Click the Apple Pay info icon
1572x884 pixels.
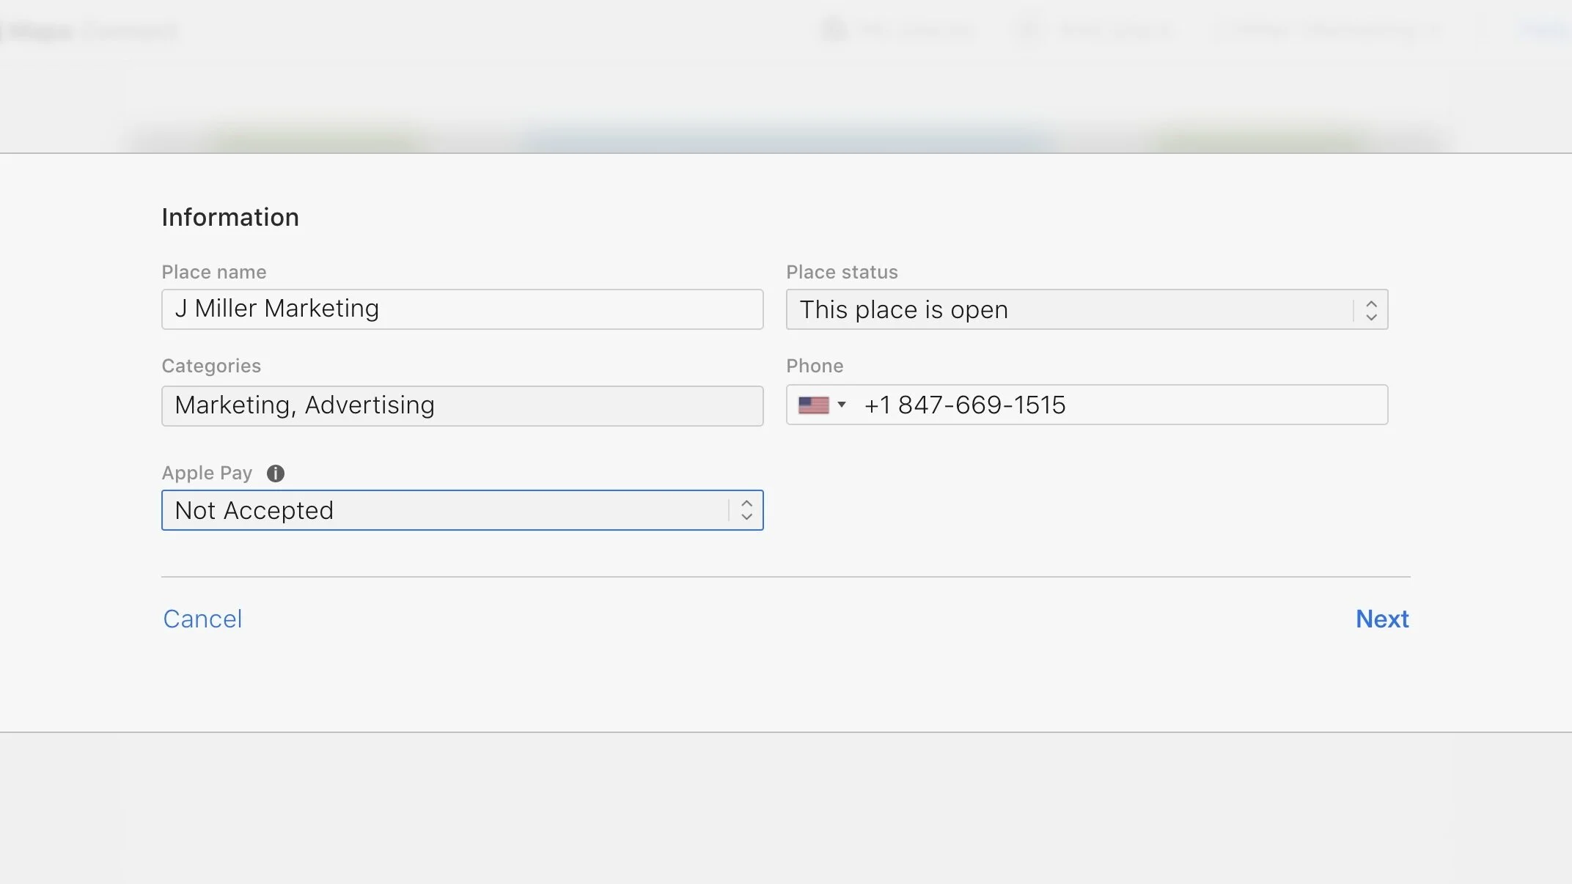[275, 474]
